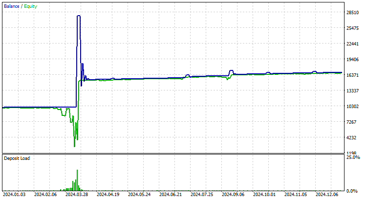Click the 2024.09.06 date label
366x199 pixels.
[x=233, y=194]
